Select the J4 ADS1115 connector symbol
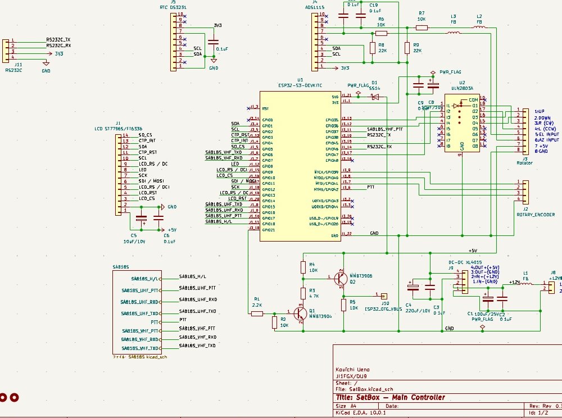The image size is (562, 418). 314,42
